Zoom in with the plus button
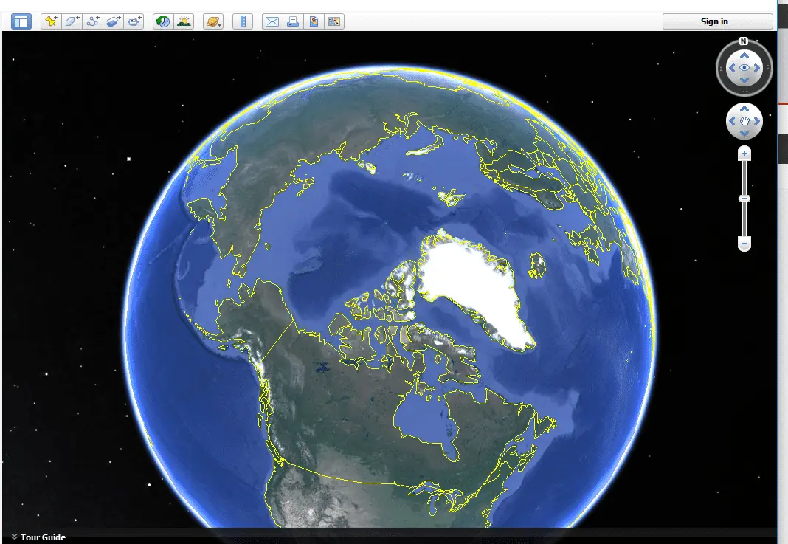The width and height of the screenshot is (788, 544). pyautogui.click(x=744, y=154)
